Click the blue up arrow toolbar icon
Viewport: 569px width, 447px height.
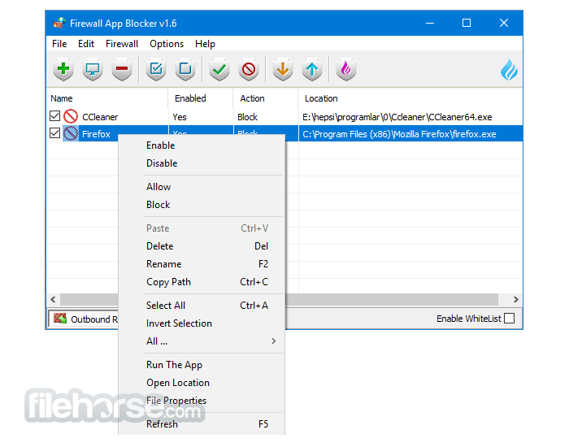click(311, 69)
